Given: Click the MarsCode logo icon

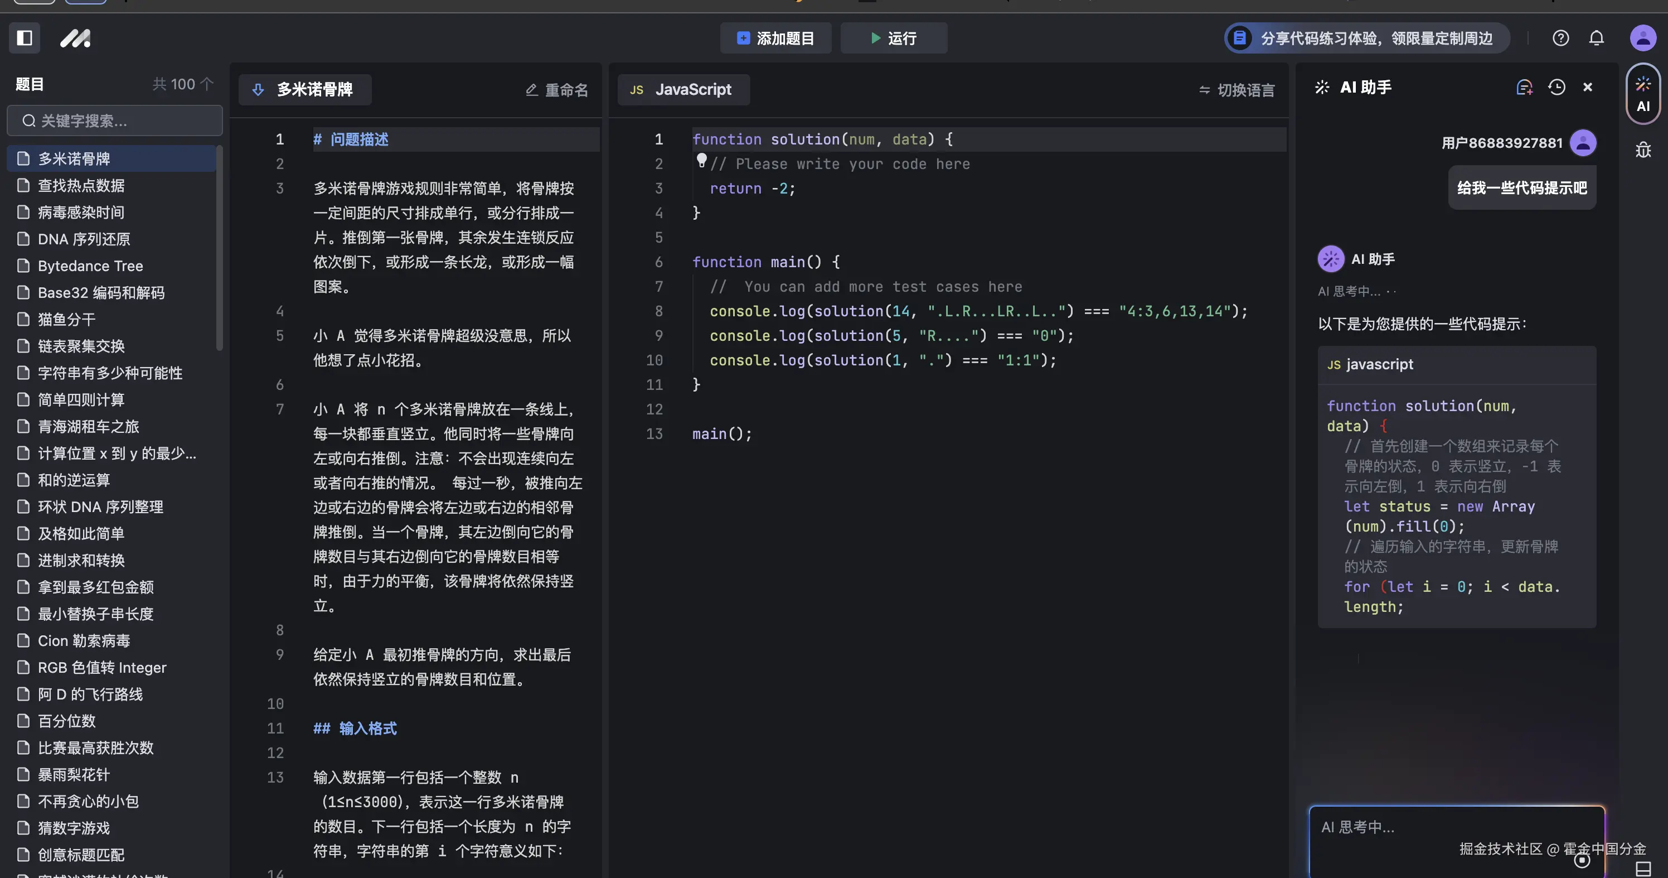Looking at the screenshot, I should 76,39.
